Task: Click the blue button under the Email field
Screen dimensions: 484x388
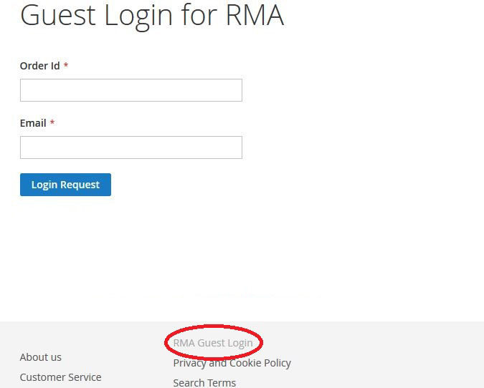Action: click(x=65, y=185)
